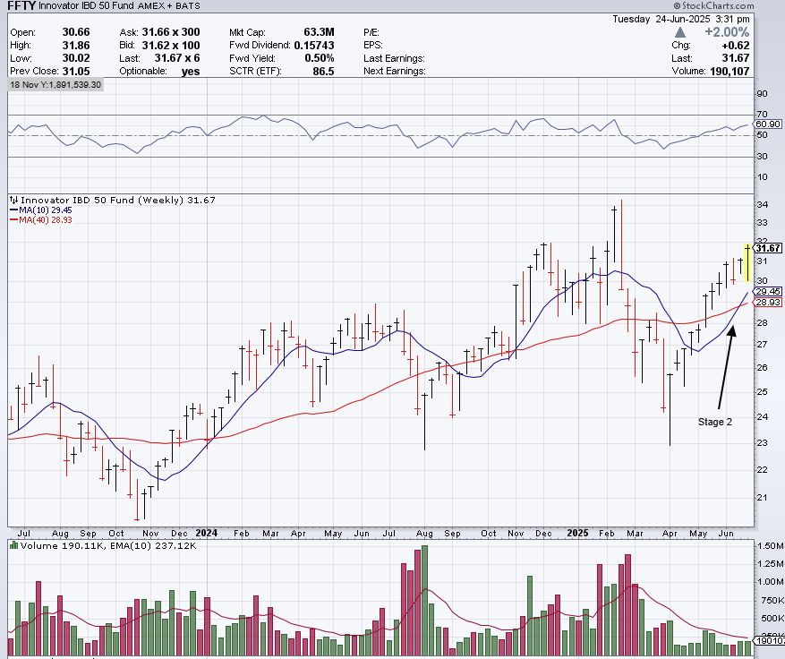
Task: Click the Last Earnings label
Action: click(394, 58)
